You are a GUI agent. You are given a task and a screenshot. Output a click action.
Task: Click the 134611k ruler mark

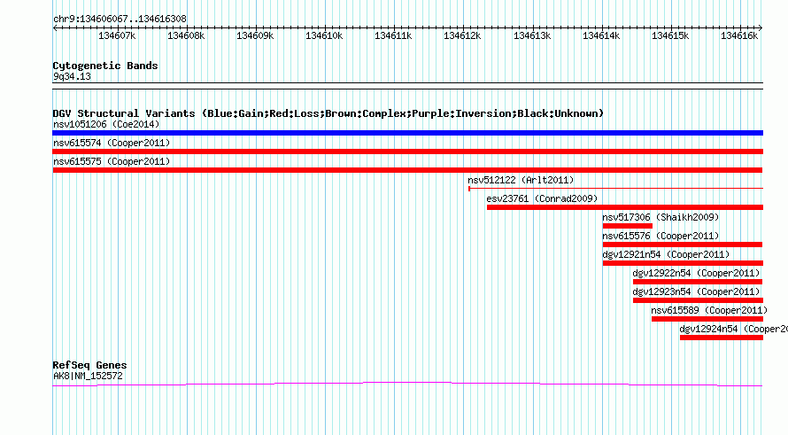(393, 35)
